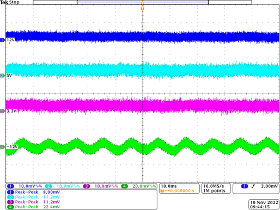Image resolution: width=280 pixels, height=210 pixels.
Task: Click the trigger source channel 1 icon
Action: (245, 186)
